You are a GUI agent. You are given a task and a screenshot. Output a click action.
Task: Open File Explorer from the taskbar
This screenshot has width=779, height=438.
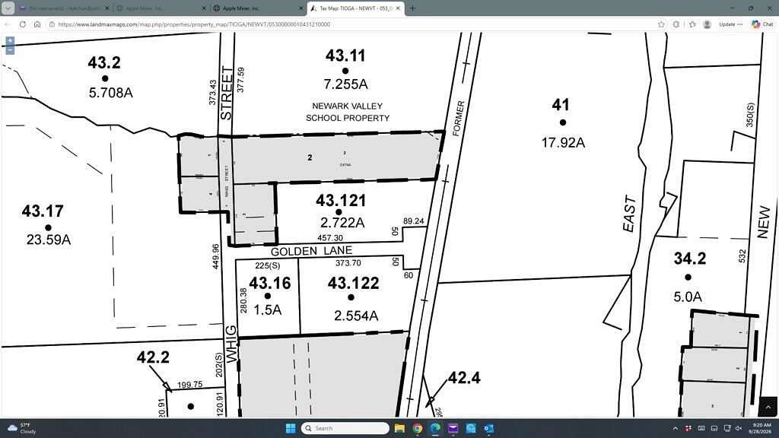click(399, 428)
